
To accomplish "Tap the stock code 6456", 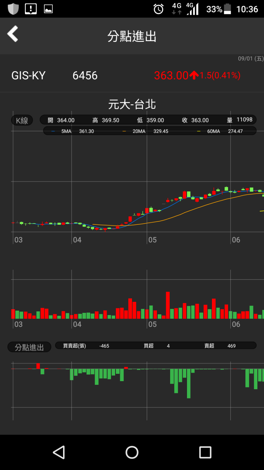I will 85,75.
